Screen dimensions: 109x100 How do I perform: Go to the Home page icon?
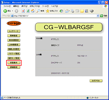33,11
